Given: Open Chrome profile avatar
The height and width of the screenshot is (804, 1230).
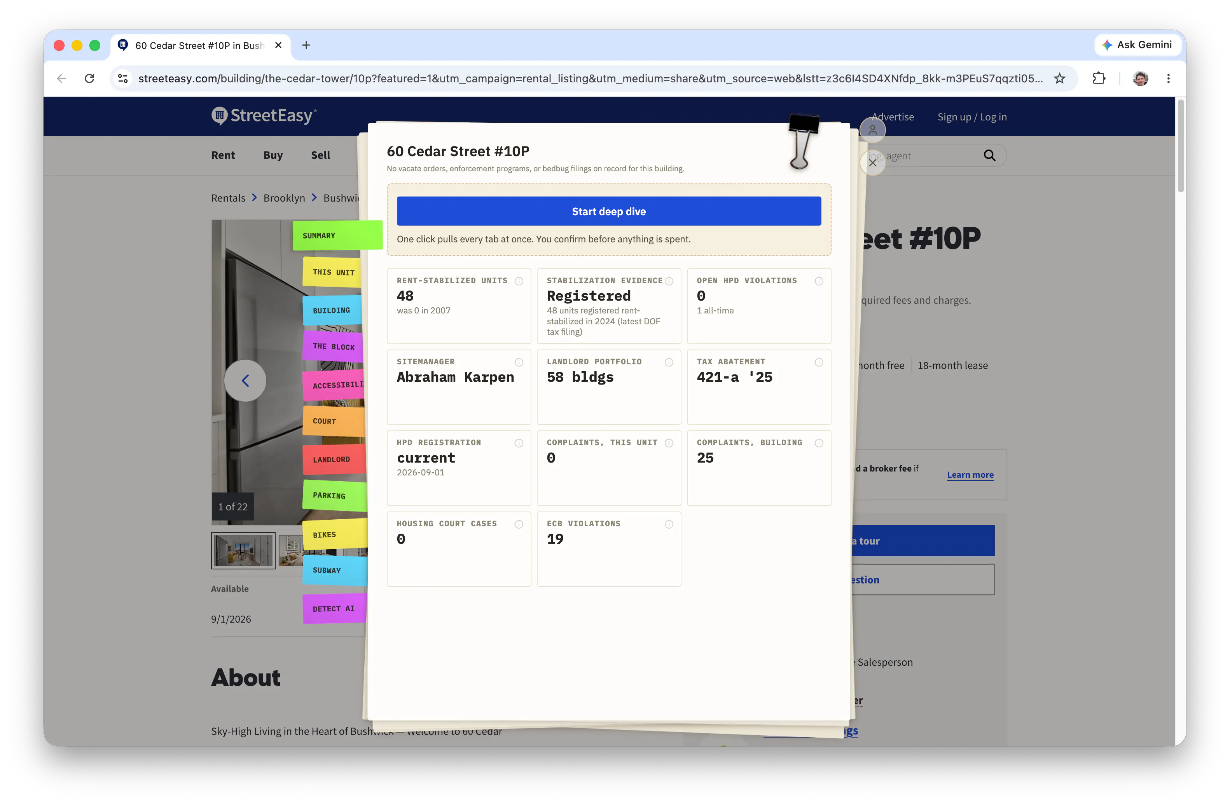Looking at the screenshot, I should 1140,78.
